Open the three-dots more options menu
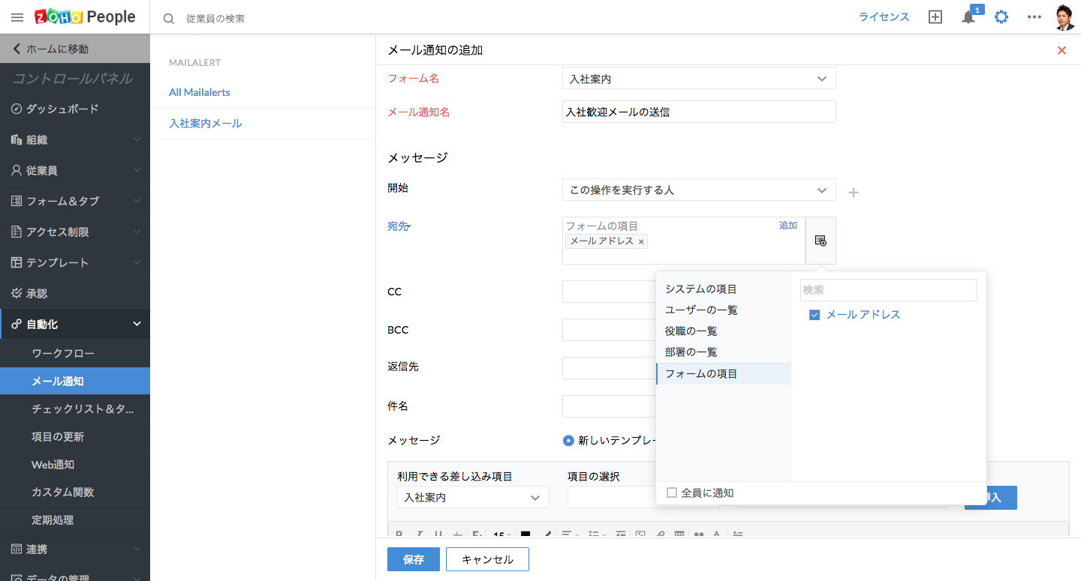The image size is (1081, 581). 1034,17
